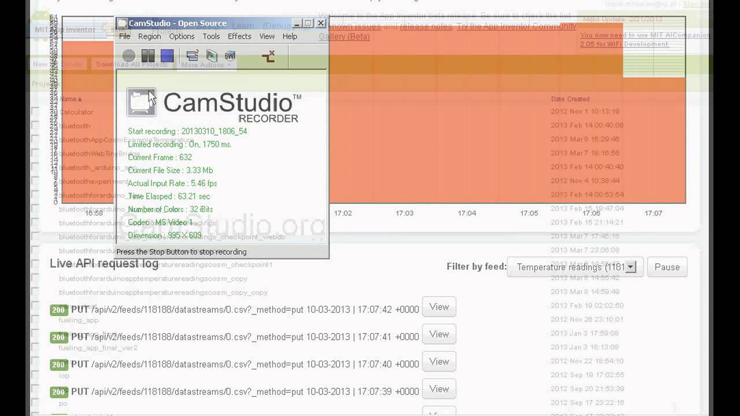Click the Download All Projects button
This screenshot has height=416, width=740.
132,64
